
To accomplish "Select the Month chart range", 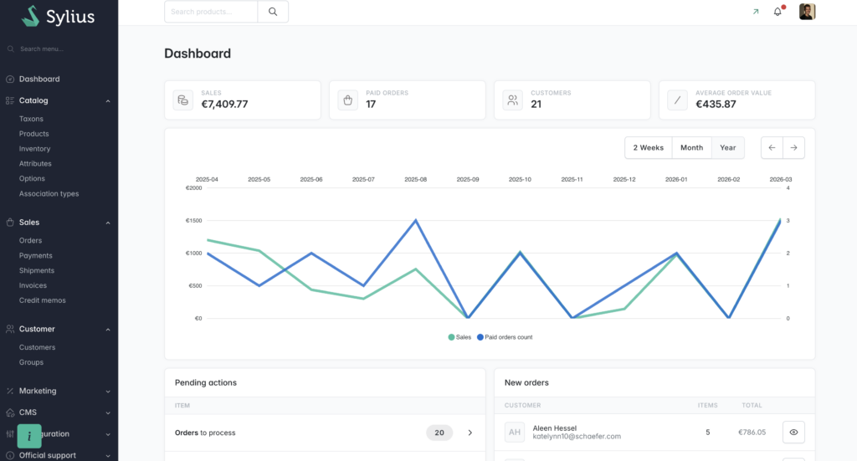I will coord(691,147).
